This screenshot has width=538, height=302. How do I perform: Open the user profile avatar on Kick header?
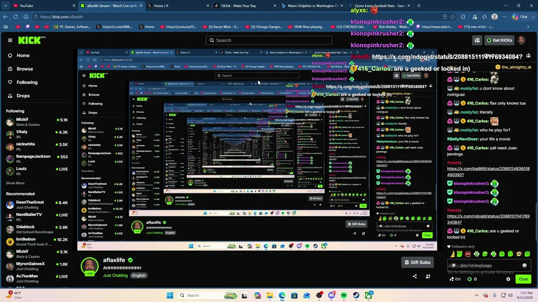521,40
